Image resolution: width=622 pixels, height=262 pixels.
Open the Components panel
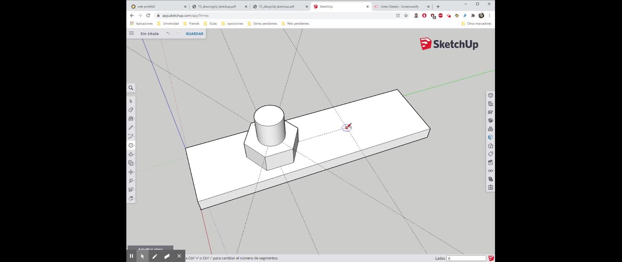[x=490, y=129]
